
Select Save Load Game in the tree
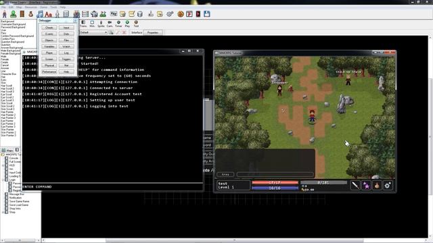coord(19,205)
